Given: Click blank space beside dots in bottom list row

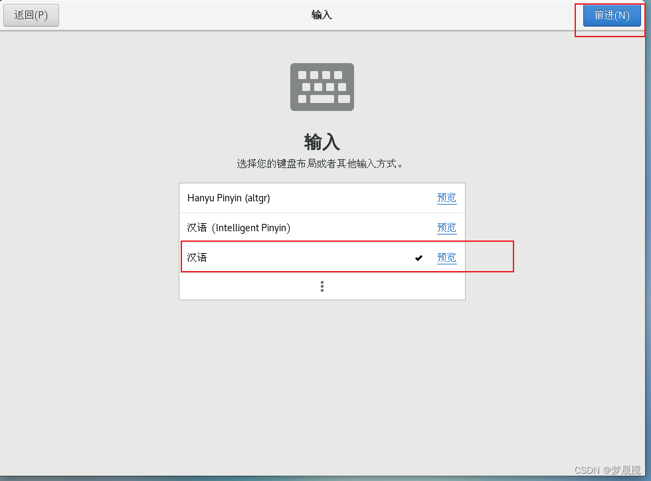Looking at the screenshot, I should pyautogui.click(x=395, y=286).
